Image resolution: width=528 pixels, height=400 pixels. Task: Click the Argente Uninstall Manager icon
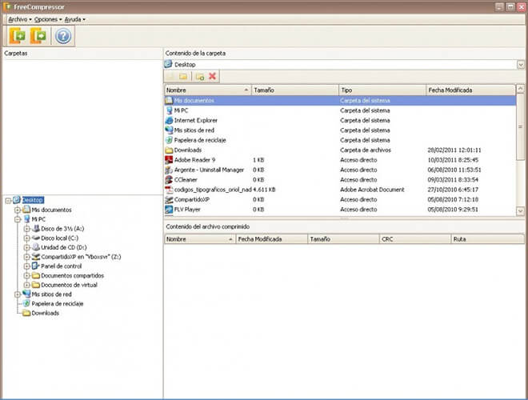point(169,170)
